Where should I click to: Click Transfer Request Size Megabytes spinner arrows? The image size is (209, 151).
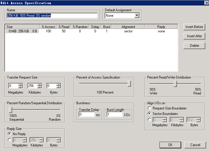point(20,86)
